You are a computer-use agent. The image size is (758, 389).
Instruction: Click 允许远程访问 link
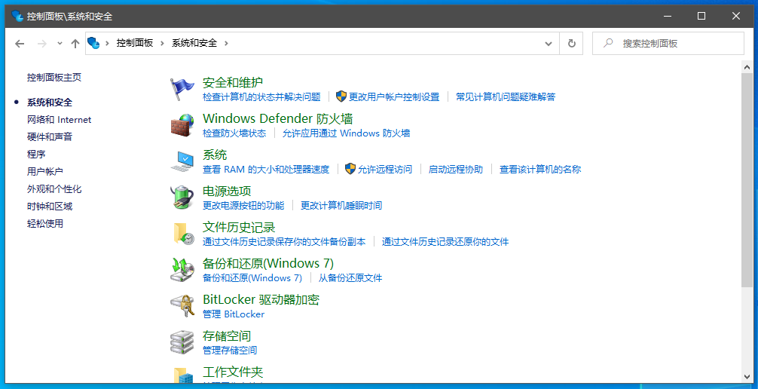385,170
